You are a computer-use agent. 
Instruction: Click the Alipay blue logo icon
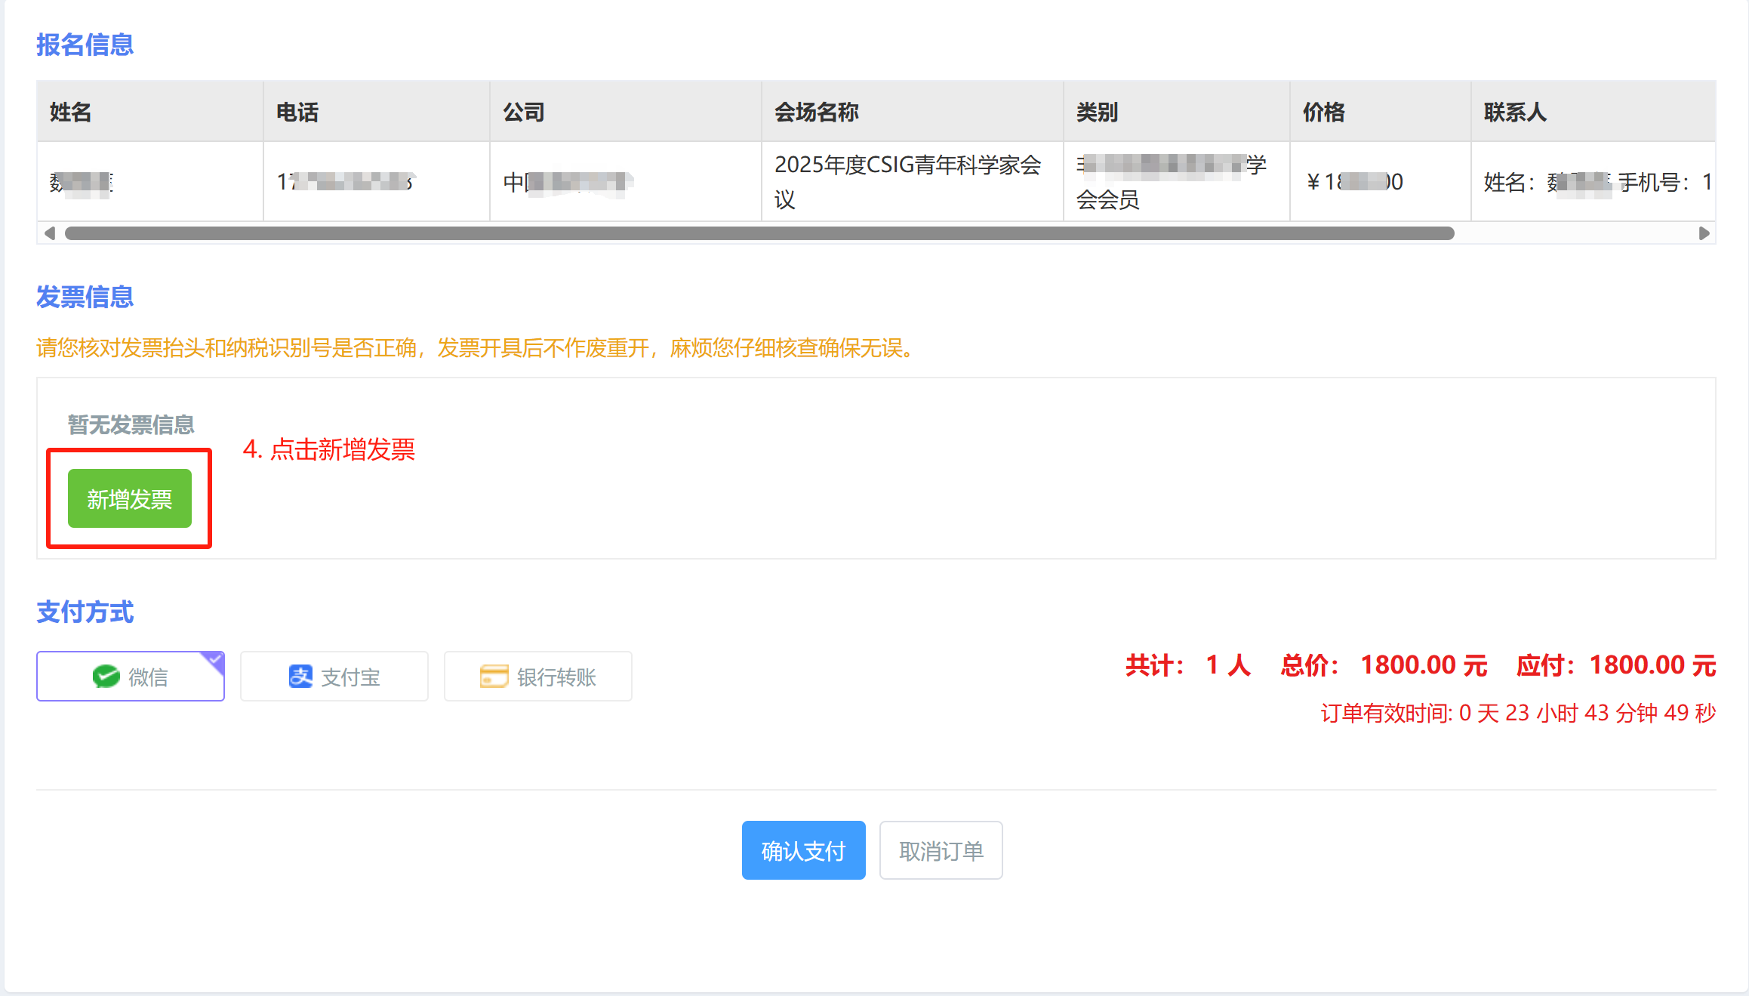pos(300,677)
